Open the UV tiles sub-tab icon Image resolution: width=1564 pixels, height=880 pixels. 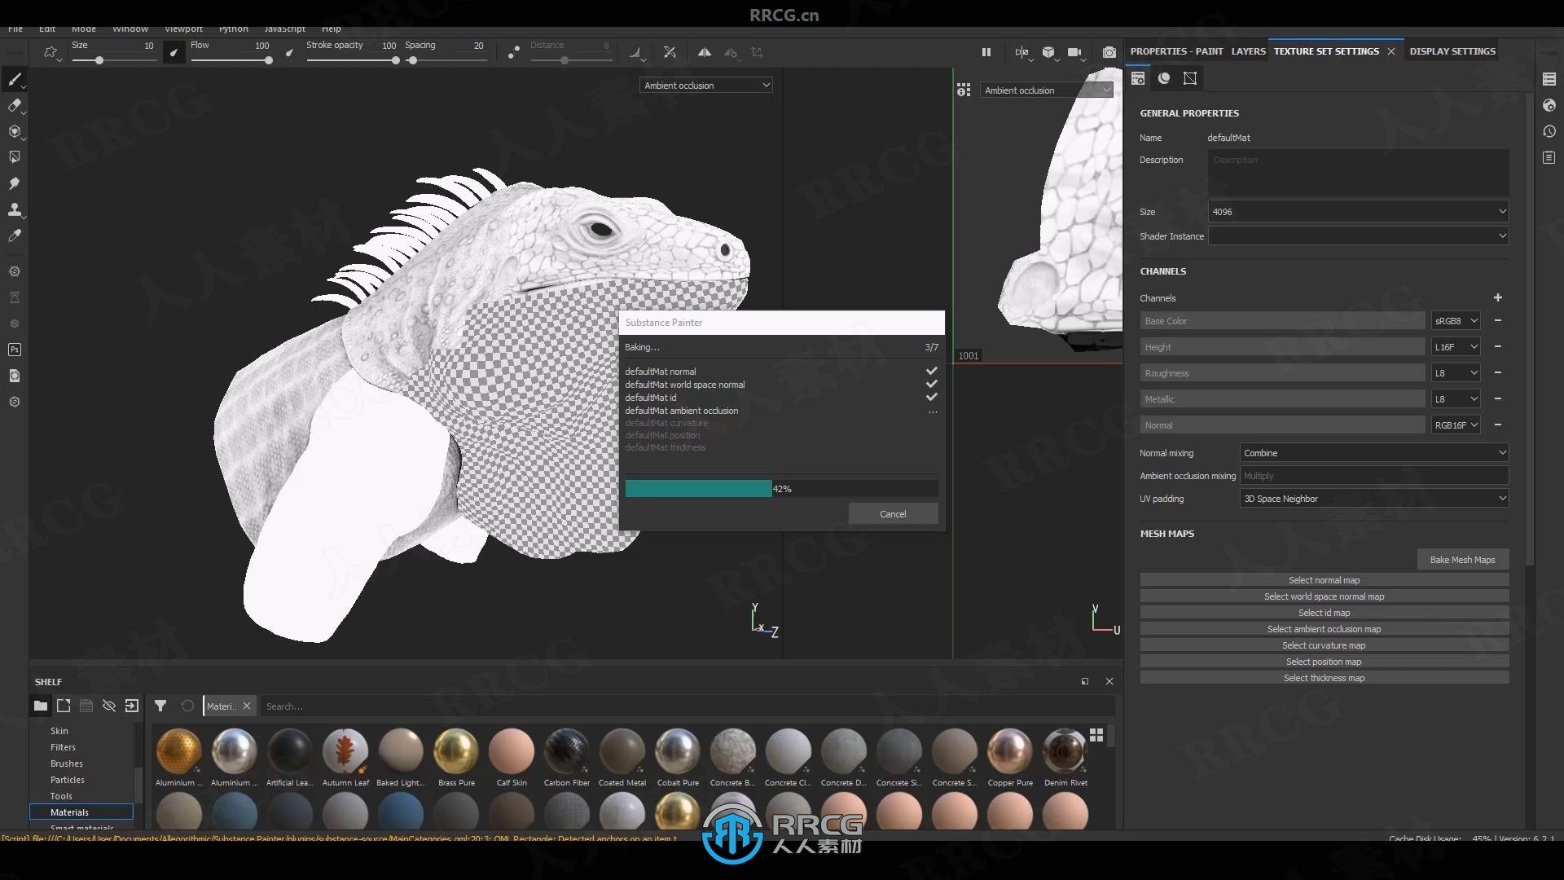point(1190,78)
